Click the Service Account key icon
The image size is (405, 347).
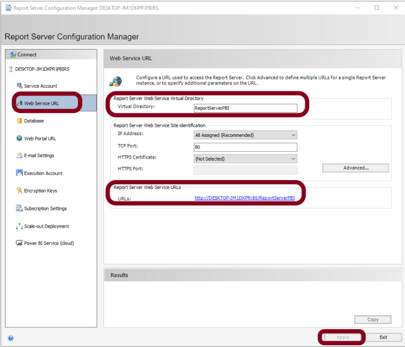tap(19, 86)
